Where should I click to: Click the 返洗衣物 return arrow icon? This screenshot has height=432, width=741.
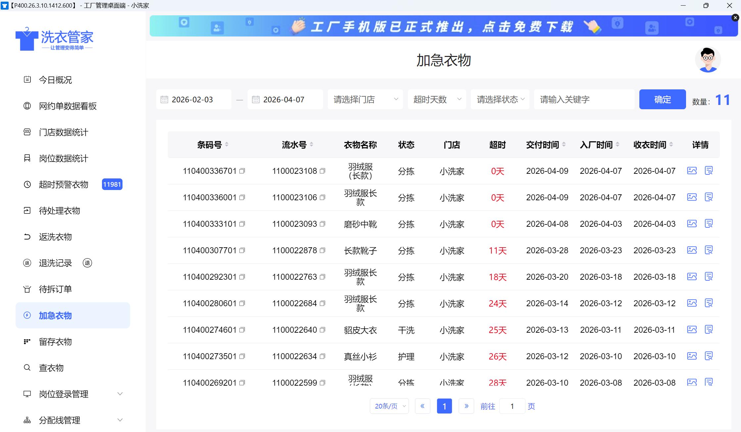click(x=27, y=237)
